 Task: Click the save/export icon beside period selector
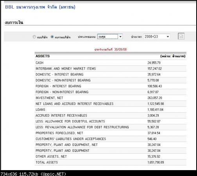pos(181,36)
